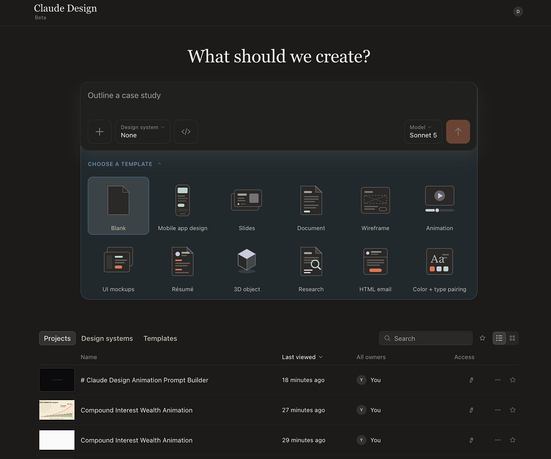
Task: Switch to grid view
Action: pyautogui.click(x=512, y=338)
